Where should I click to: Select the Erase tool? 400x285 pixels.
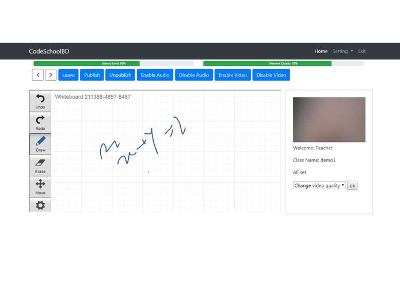click(x=40, y=166)
